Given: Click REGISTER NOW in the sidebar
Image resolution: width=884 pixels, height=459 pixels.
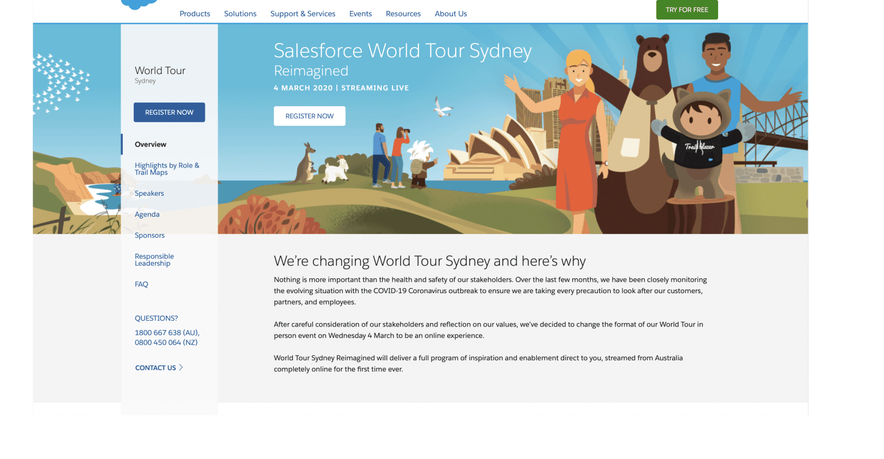Looking at the screenshot, I should (x=169, y=112).
